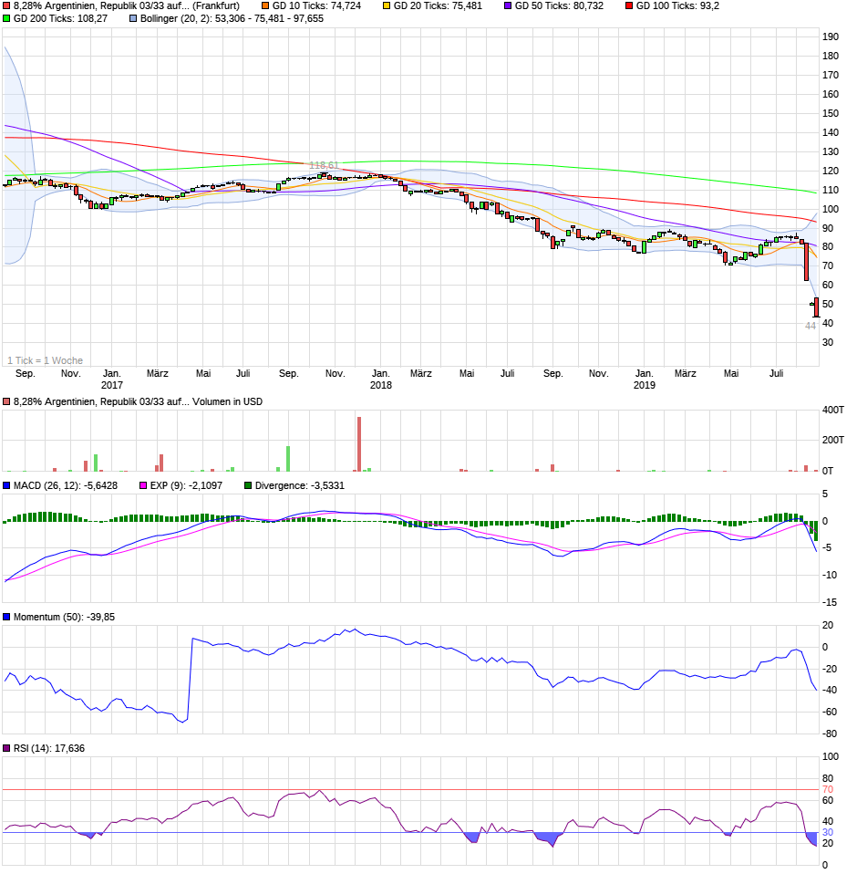Image resolution: width=857 pixels, height=874 pixels.
Task: Click the last red candlestick near 50
Action: [816, 307]
